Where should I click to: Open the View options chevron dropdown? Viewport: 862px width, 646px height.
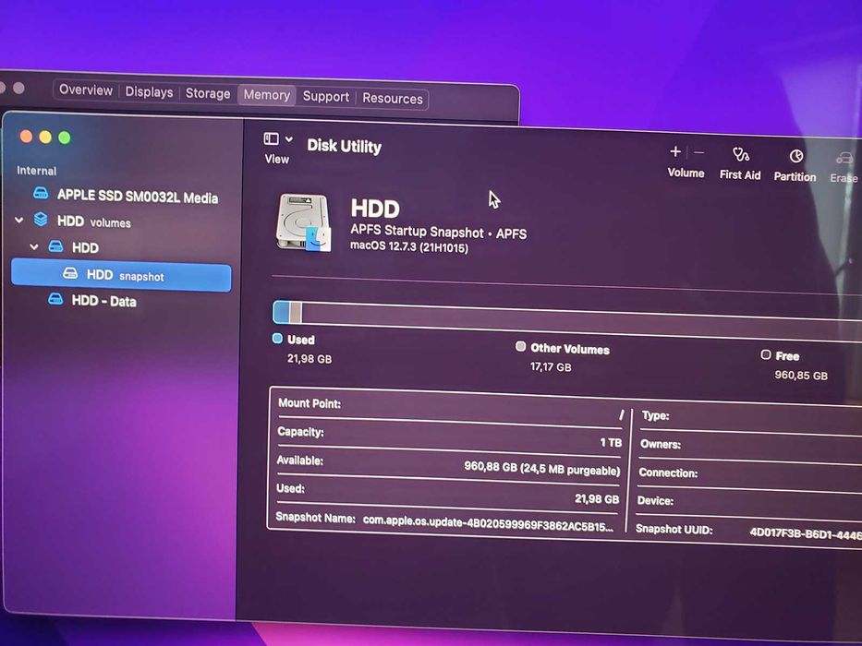pyautogui.click(x=289, y=139)
